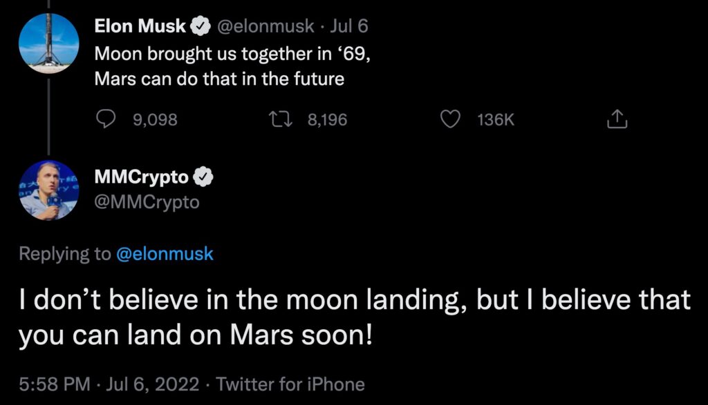The image size is (708, 405).
Task: Open Elon Musk's rocket profile picture
Action: click(x=48, y=43)
